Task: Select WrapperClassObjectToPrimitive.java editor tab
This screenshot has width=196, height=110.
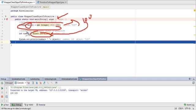Action: [18, 2]
